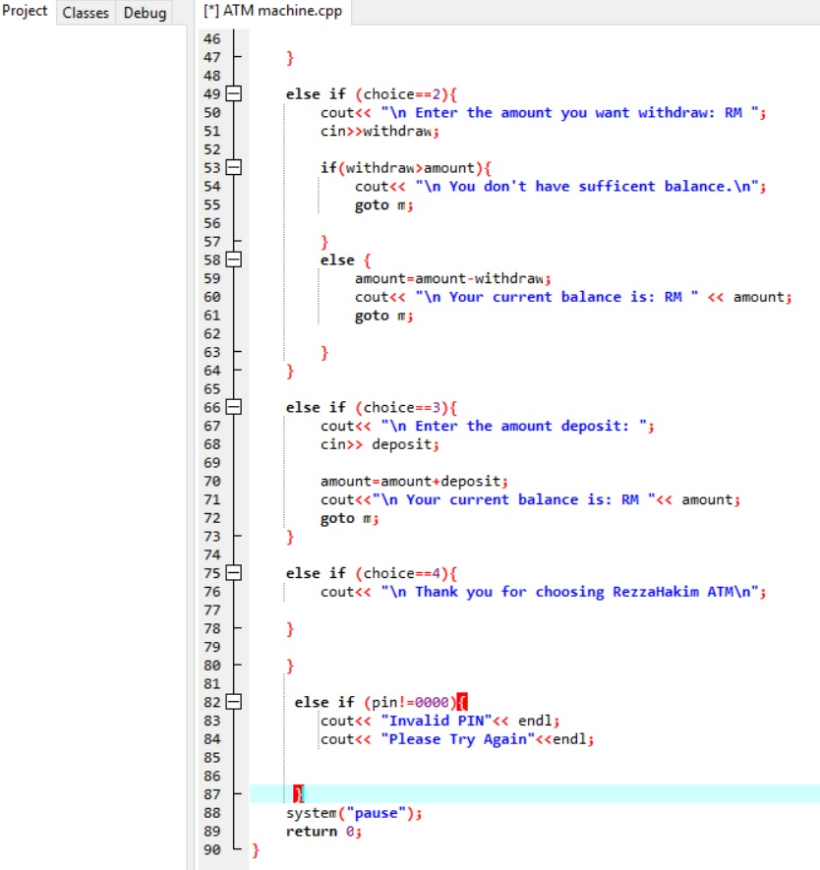Click the 'Enter the amount you want withdraw' string
Image resolution: width=820 pixels, height=870 pixels.
pos(569,113)
